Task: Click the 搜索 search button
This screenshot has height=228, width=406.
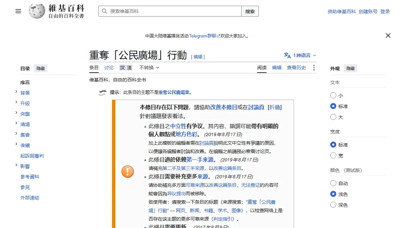Action: tap(250, 11)
